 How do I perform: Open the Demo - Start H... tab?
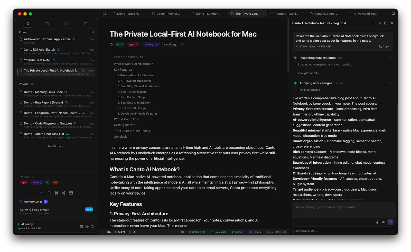pos(127,14)
